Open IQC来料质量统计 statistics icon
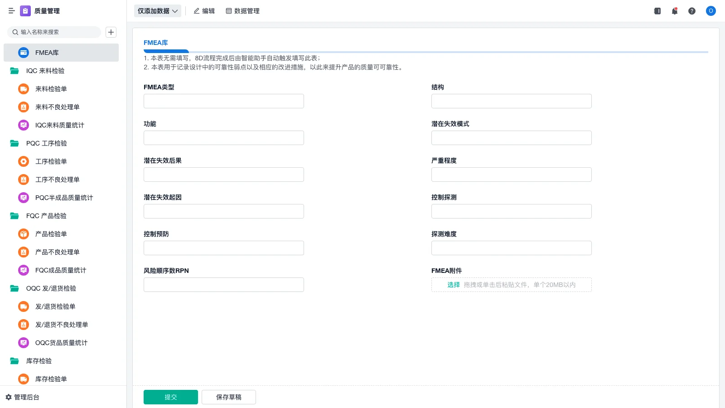This screenshot has width=725, height=408. 23,125
